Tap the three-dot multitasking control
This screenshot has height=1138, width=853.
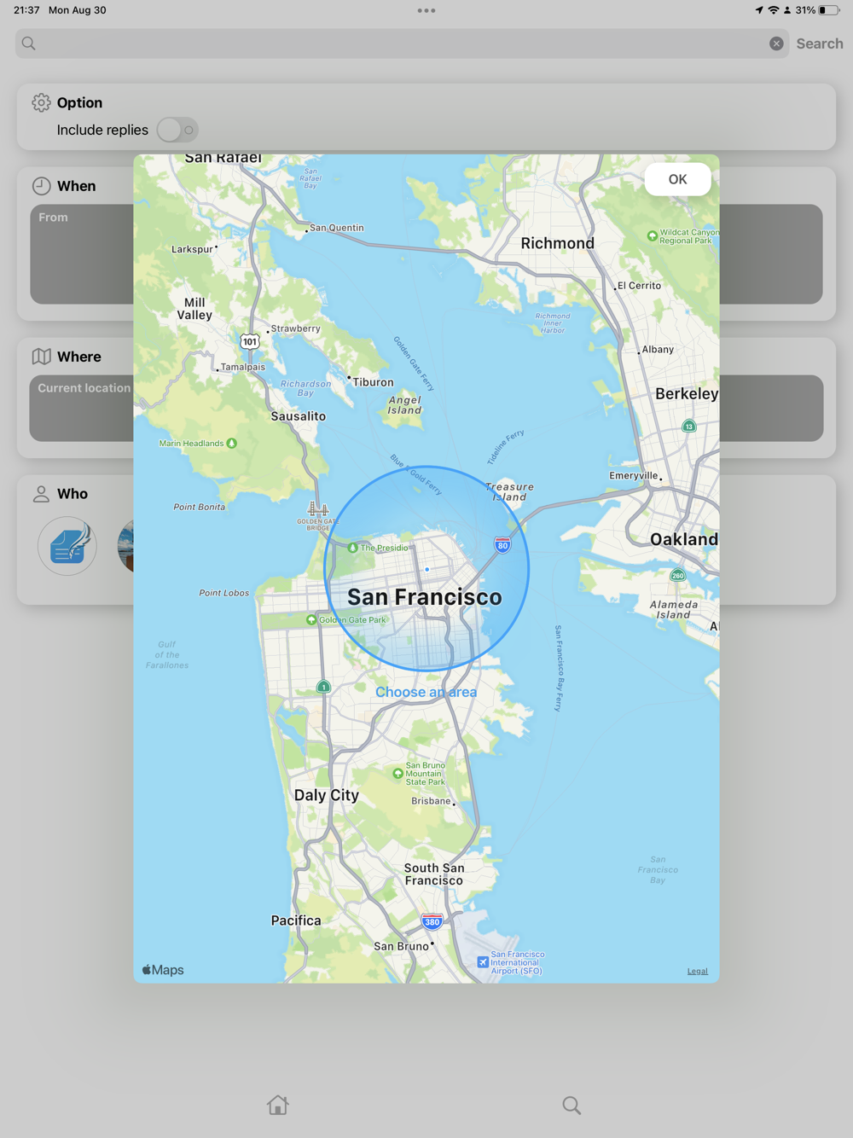coord(426,10)
